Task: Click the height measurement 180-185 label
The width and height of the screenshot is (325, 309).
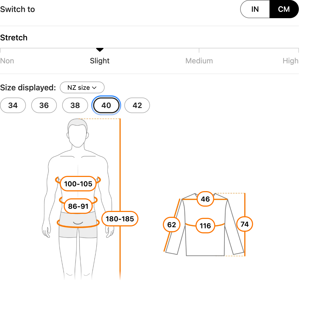Action: (120, 219)
